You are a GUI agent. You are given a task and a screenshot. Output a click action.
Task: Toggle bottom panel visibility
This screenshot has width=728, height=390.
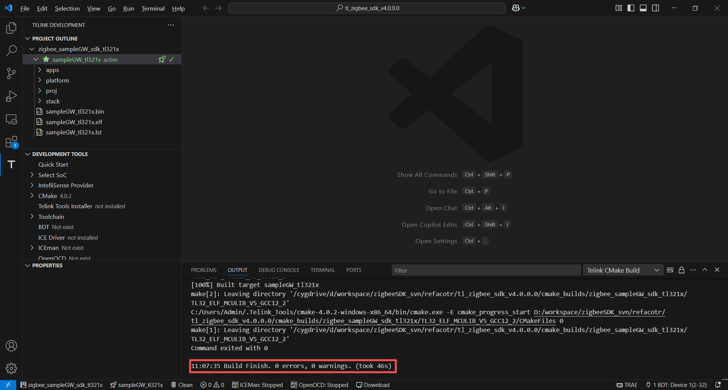pos(643,8)
